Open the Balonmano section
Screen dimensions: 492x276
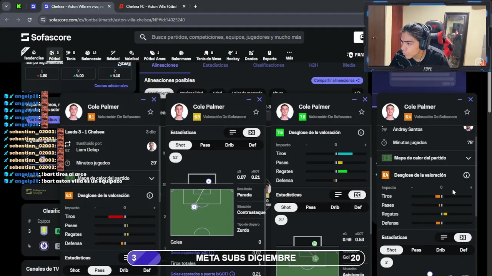tap(181, 55)
